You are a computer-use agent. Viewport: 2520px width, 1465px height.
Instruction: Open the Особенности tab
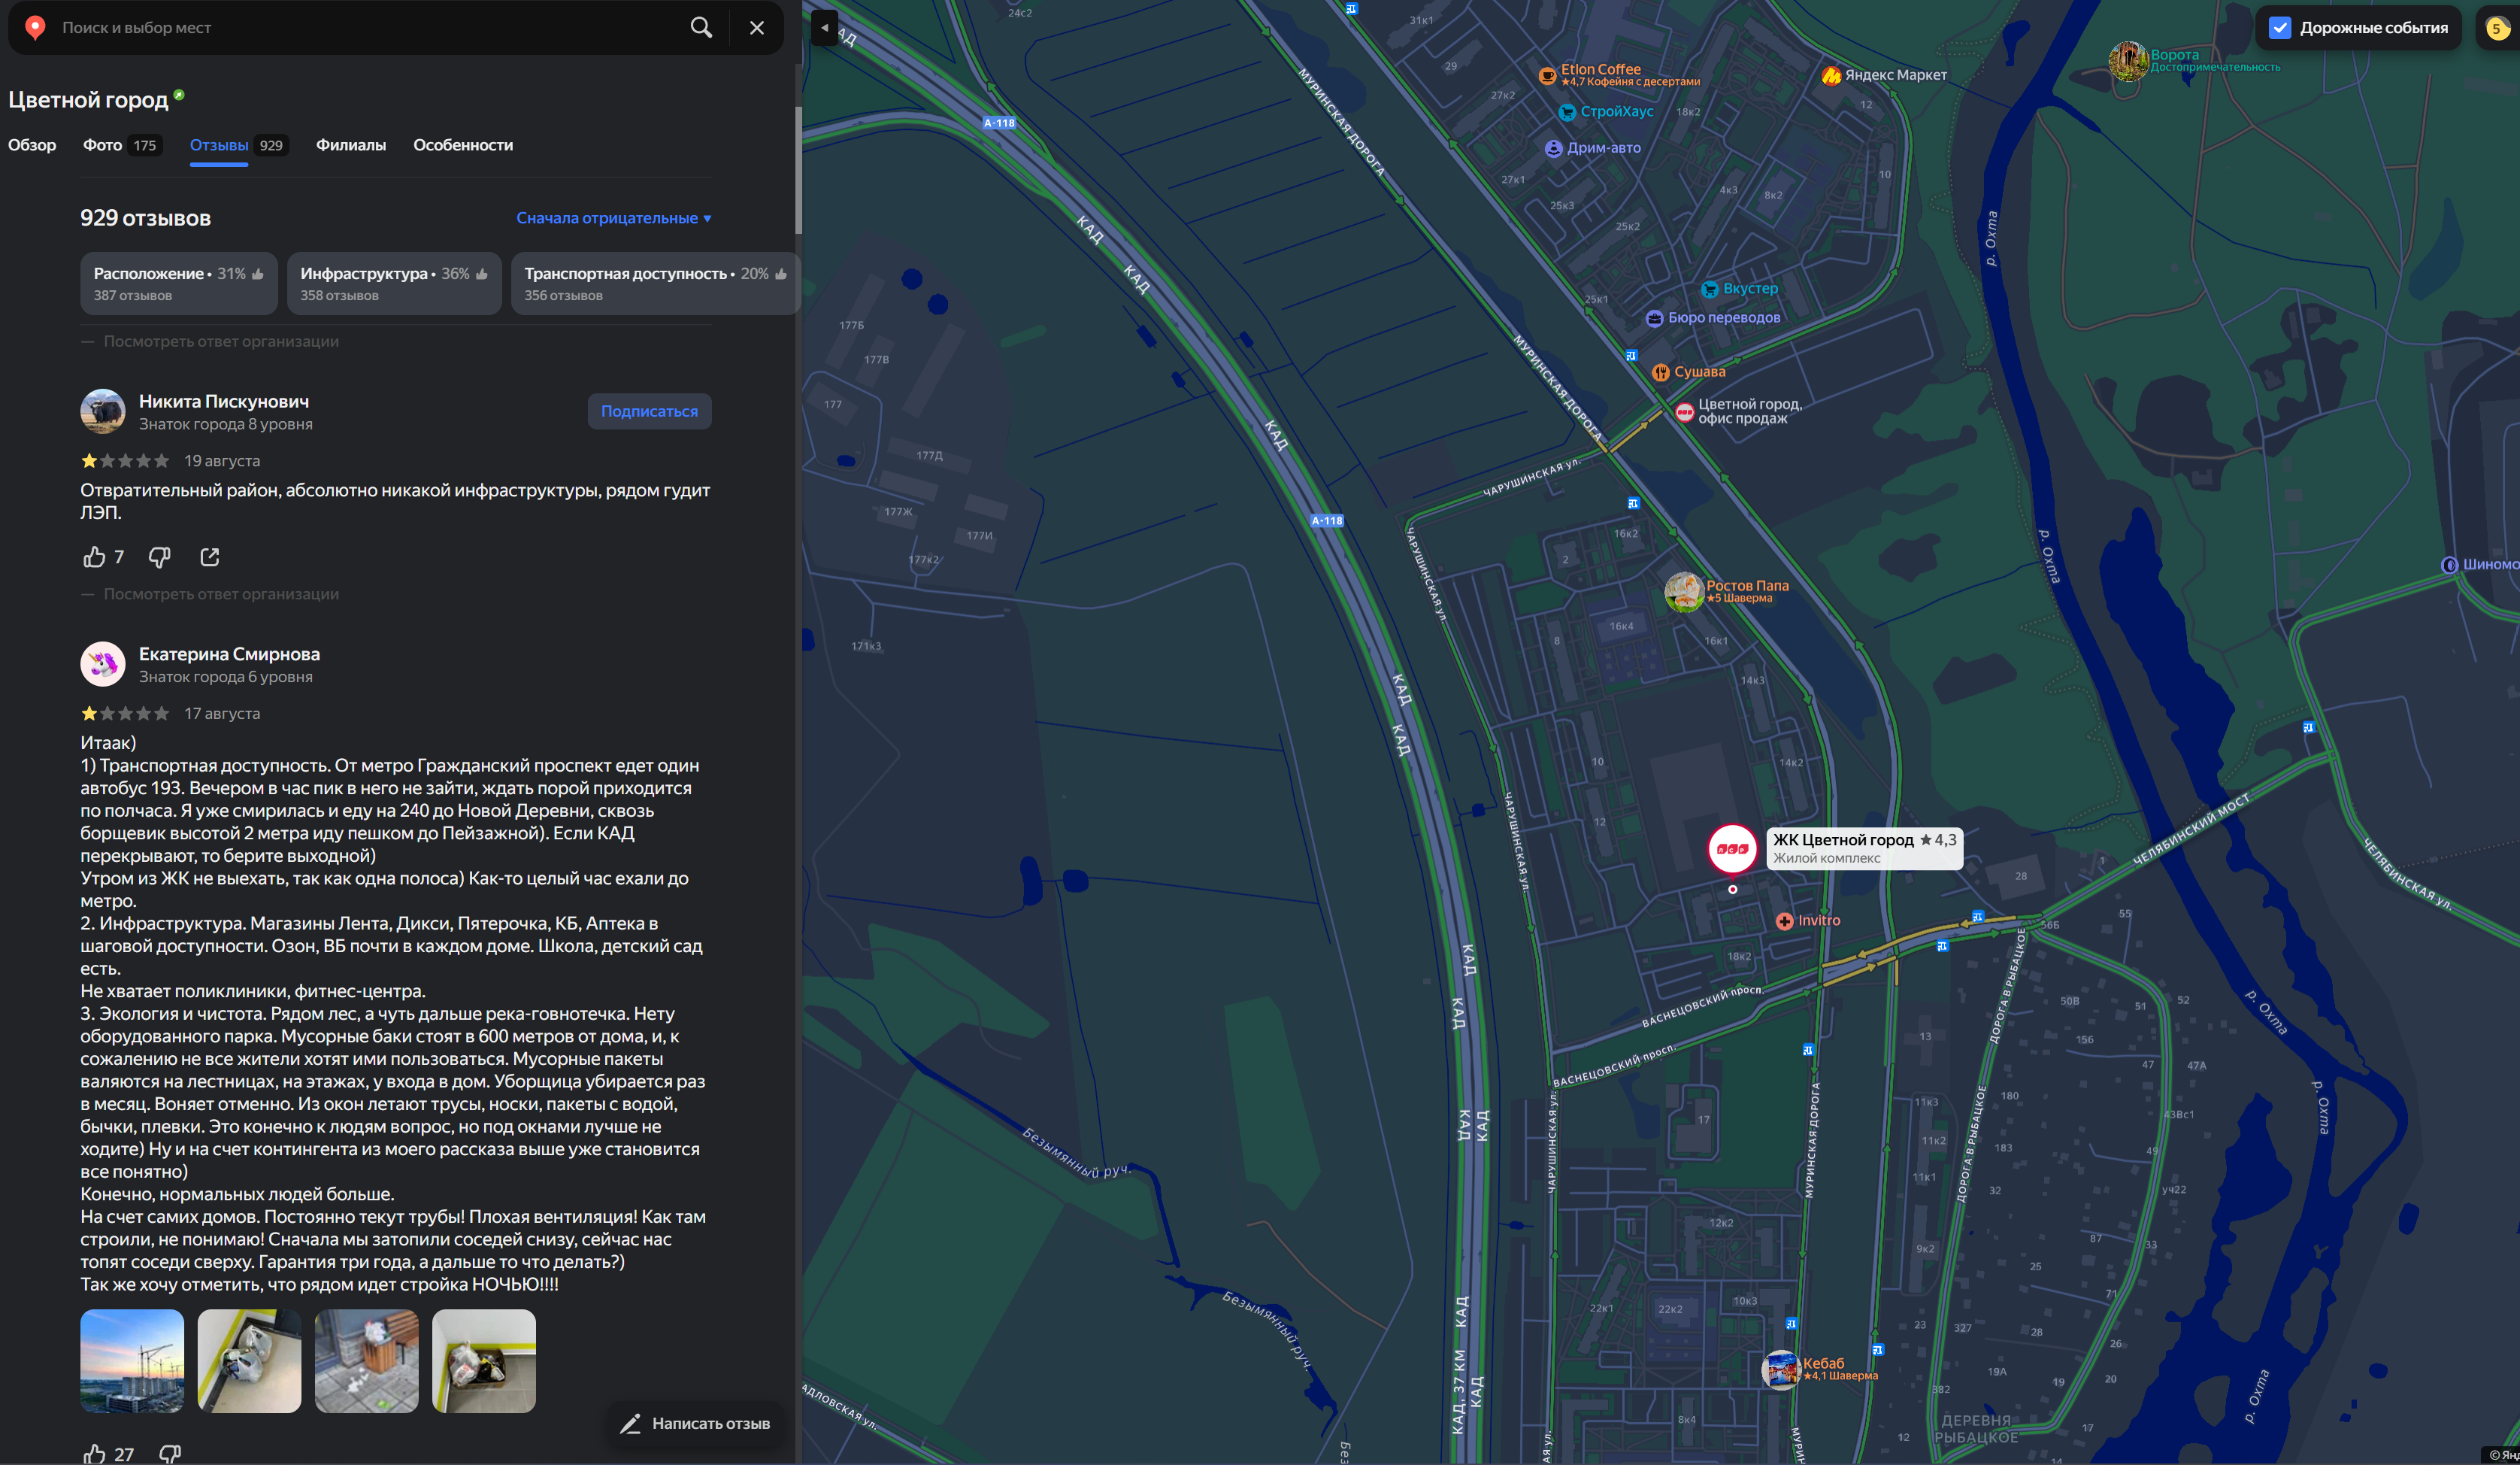click(x=463, y=145)
